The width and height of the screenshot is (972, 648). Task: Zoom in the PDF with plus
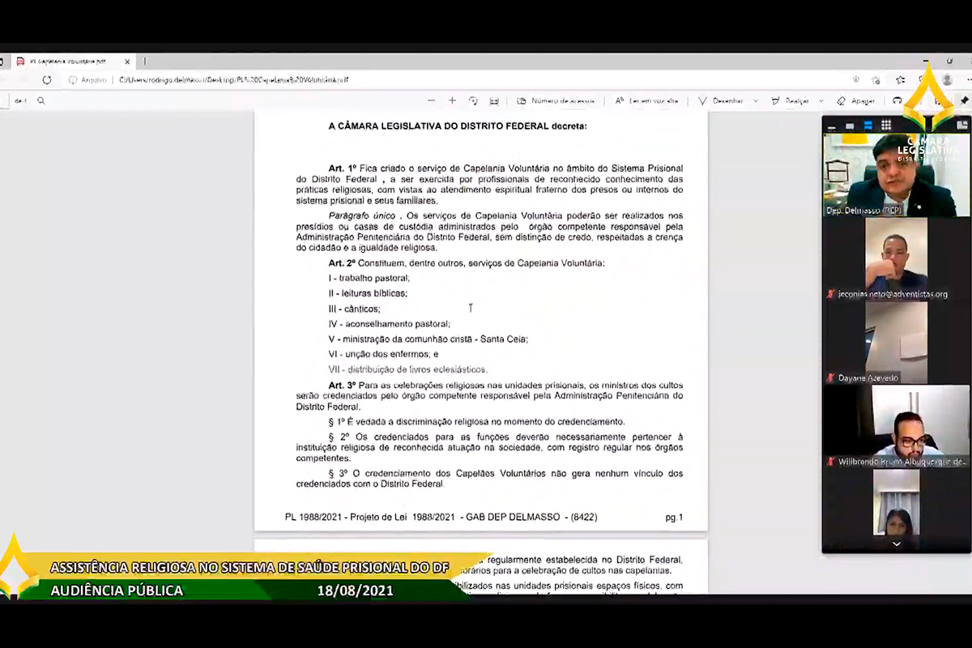point(452,101)
